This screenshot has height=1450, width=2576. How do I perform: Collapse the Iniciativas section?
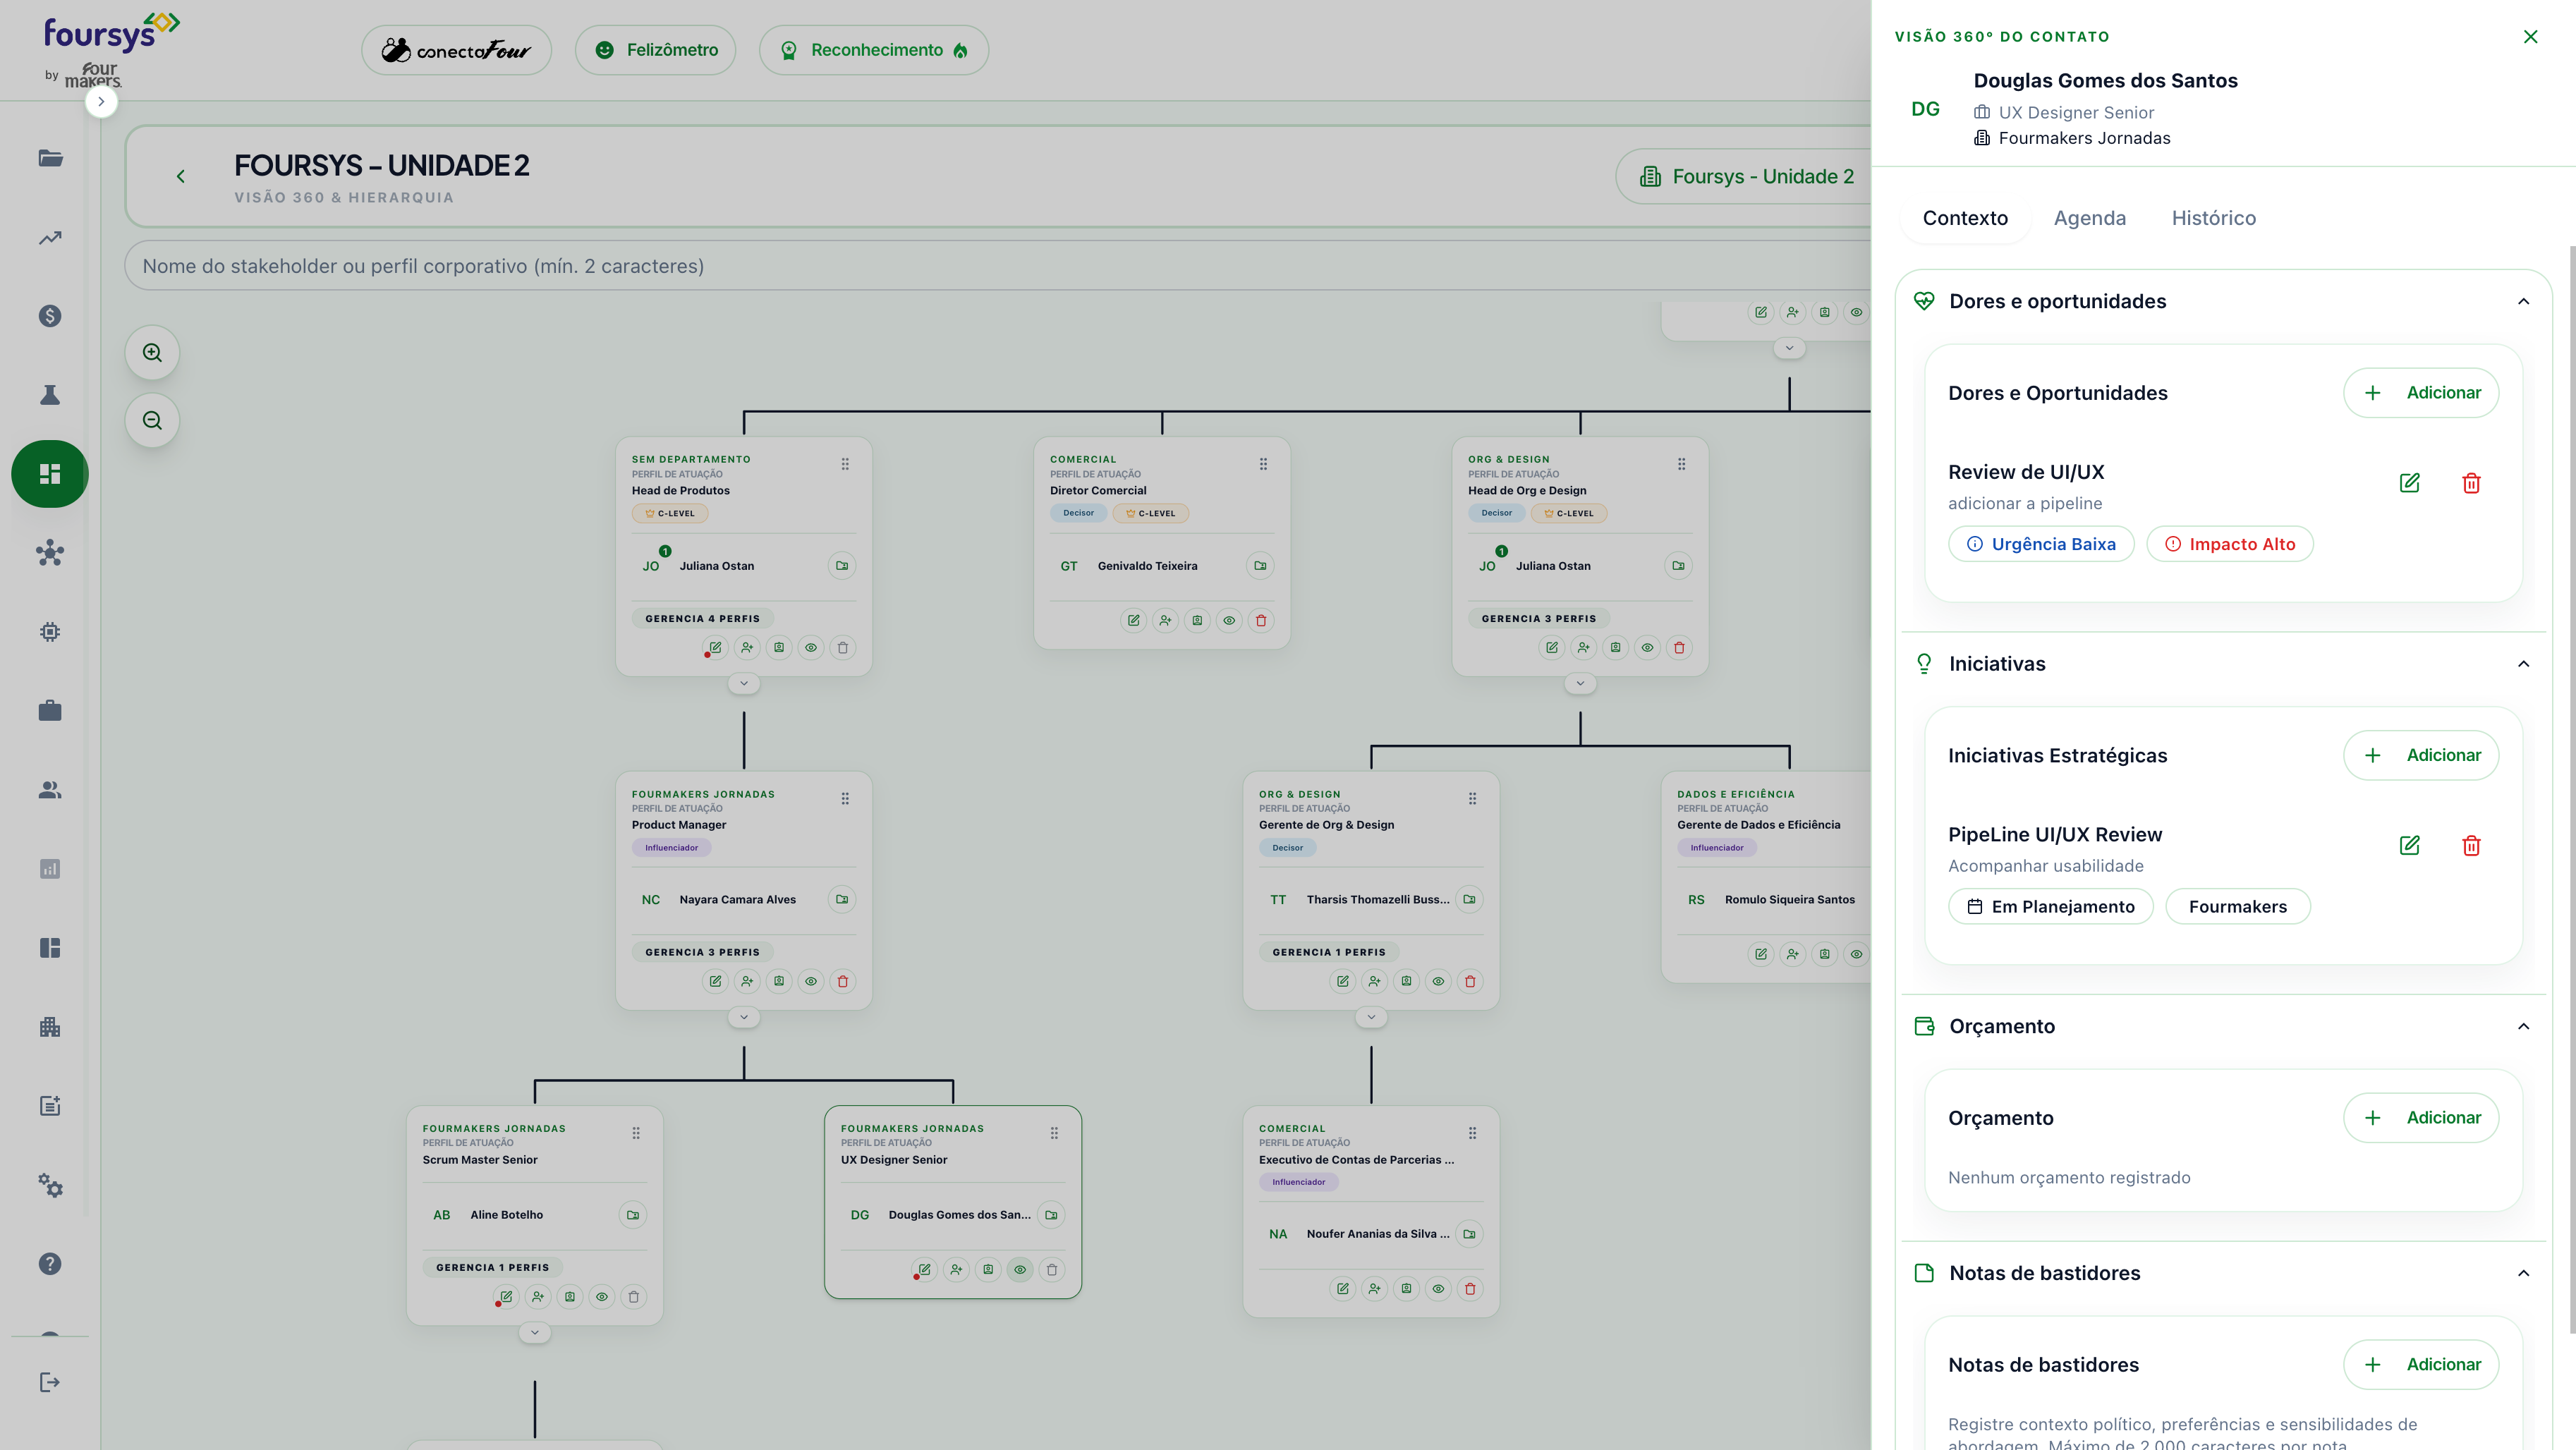tap(2523, 664)
